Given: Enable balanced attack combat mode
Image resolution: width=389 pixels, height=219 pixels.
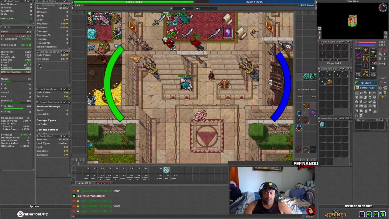Looking at the screenshot, I should pyautogui.click(x=380, y=54).
